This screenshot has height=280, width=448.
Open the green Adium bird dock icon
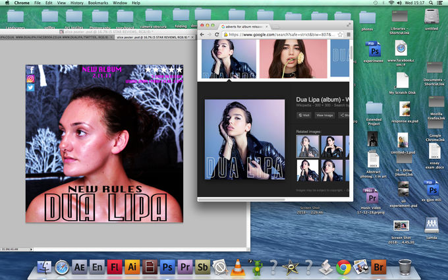click(256, 267)
